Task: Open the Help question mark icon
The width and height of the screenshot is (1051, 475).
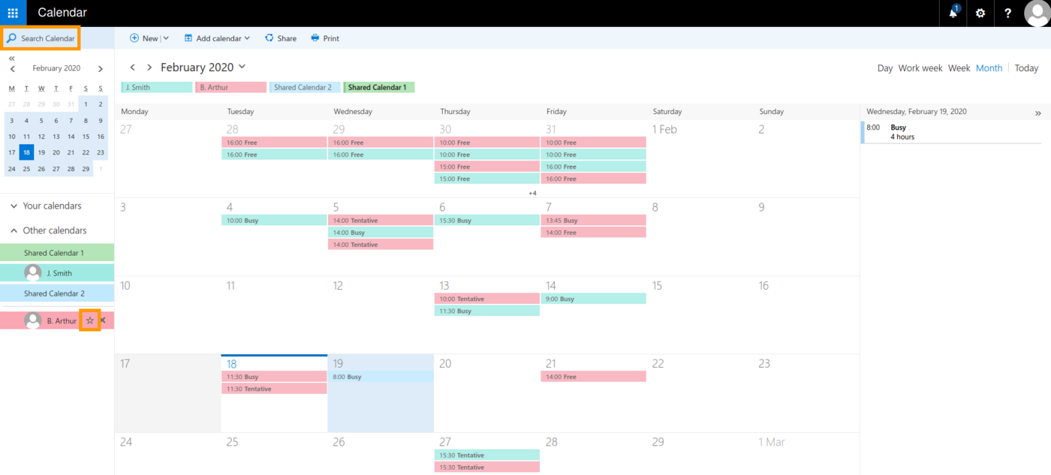Action: pyautogui.click(x=1007, y=13)
